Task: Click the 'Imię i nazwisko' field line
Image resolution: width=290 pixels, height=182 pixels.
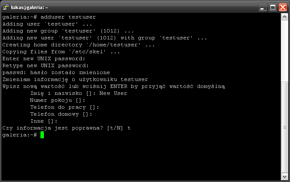Action: tap(79, 93)
